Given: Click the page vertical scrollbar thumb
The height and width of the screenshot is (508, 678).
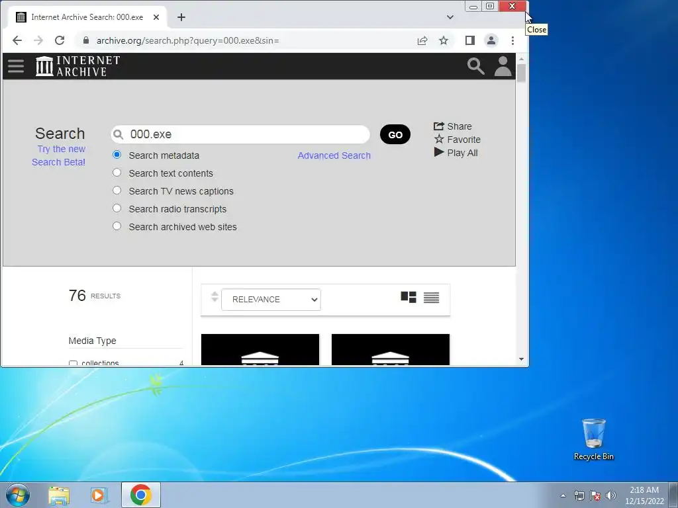Looking at the screenshot, I should tap(521, 73).
